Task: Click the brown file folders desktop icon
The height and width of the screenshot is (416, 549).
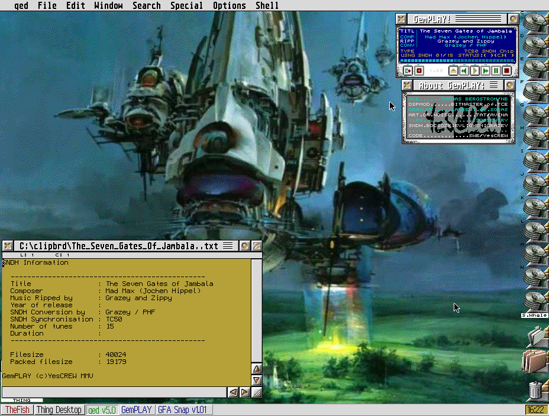Action: pos(535,361)
